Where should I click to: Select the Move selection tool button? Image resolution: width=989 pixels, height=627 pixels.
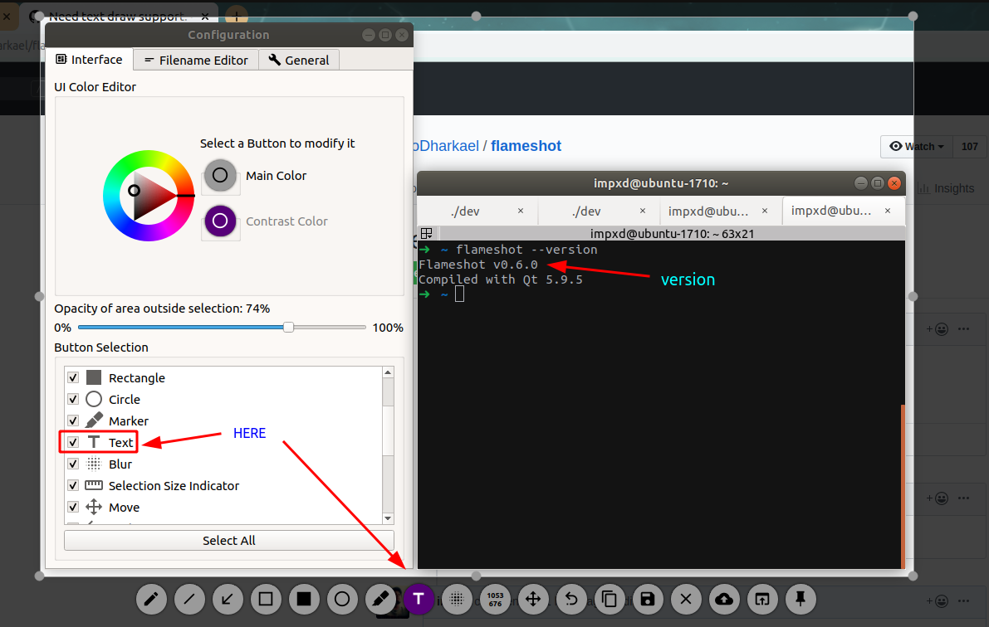click(x=533, y=599)
